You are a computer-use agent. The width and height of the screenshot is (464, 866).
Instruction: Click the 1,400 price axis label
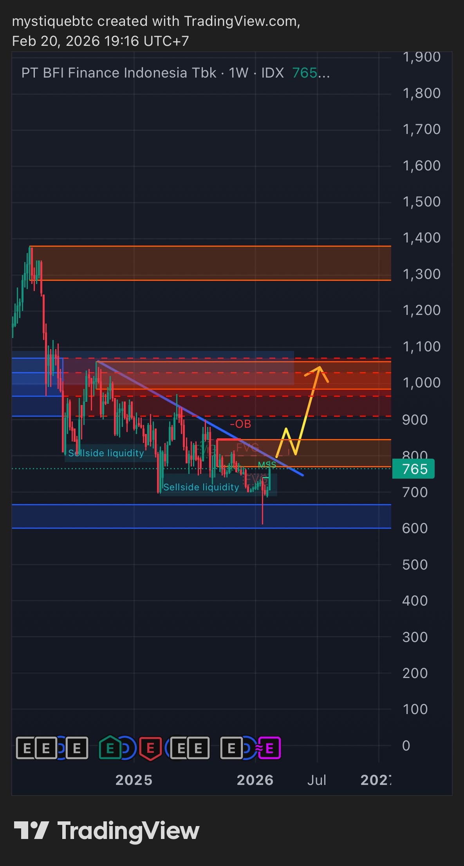point(422,238)
